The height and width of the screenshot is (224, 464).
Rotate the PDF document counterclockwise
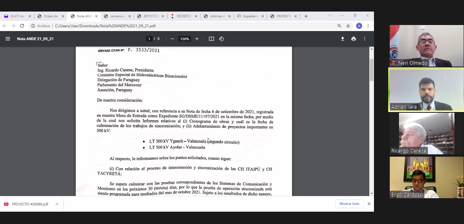click(x=221, y=39)
